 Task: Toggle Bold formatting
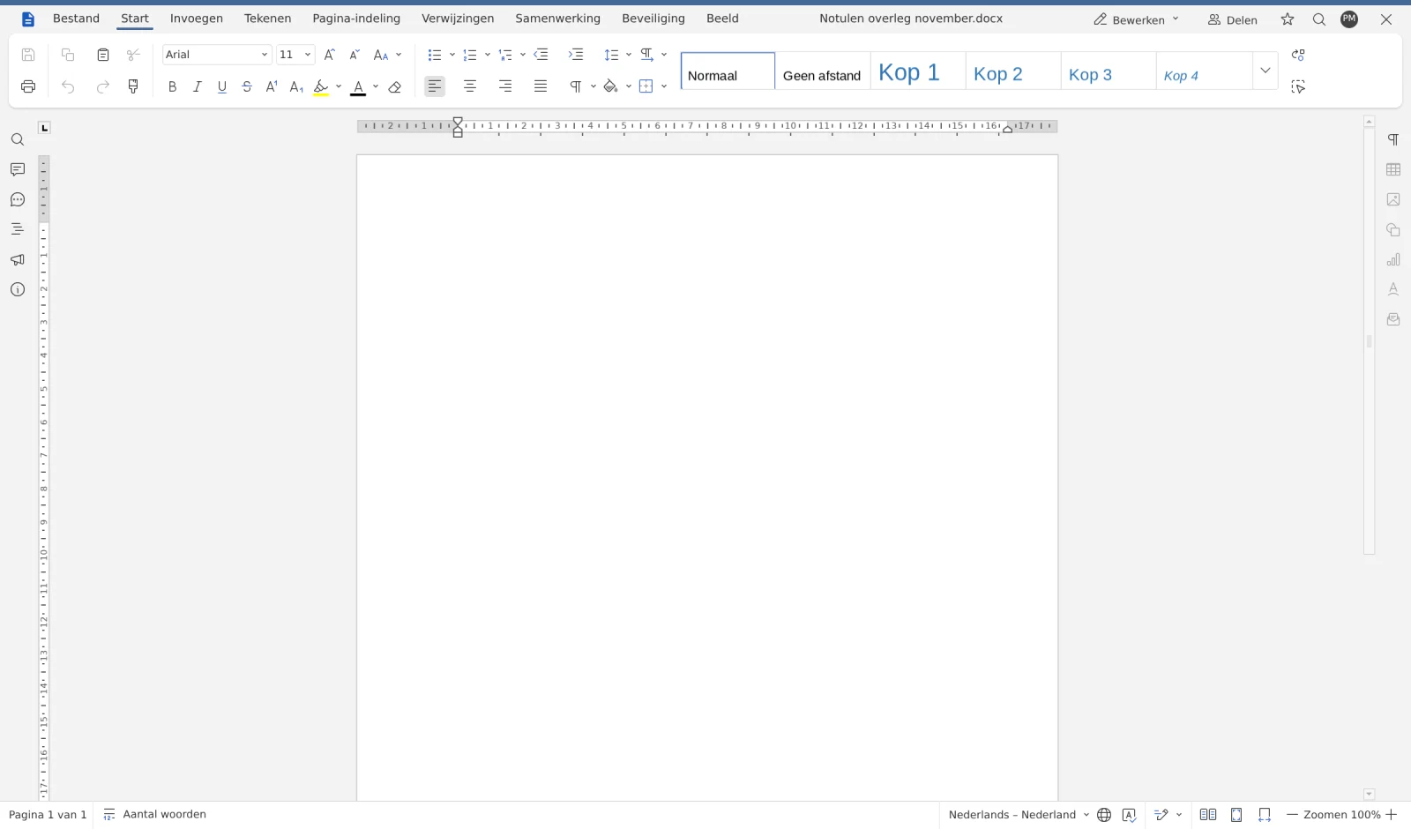coord(172,86)
